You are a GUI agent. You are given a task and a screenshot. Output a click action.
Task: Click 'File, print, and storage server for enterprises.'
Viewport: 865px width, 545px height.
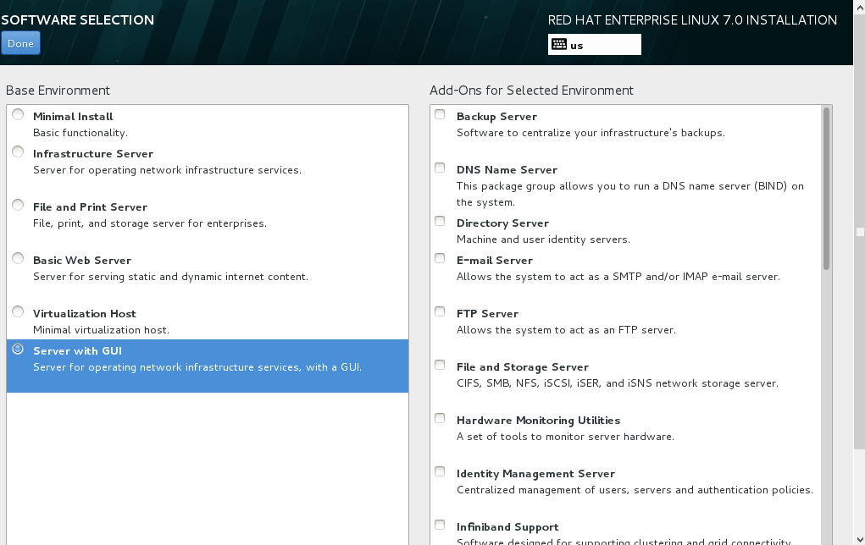[x=150, y=223]
